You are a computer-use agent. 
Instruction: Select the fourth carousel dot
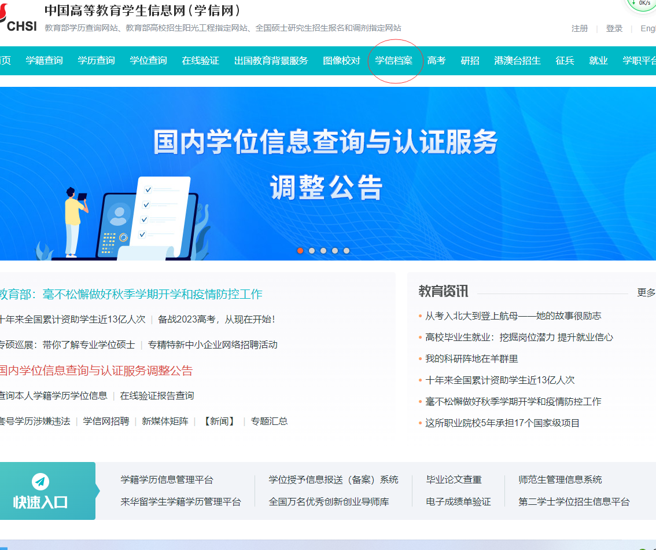[x=335, y=251]
